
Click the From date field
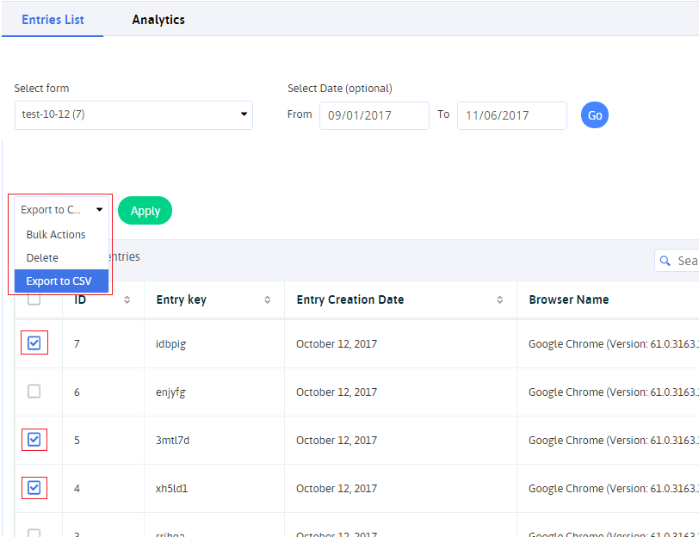[x=374, y=115]
